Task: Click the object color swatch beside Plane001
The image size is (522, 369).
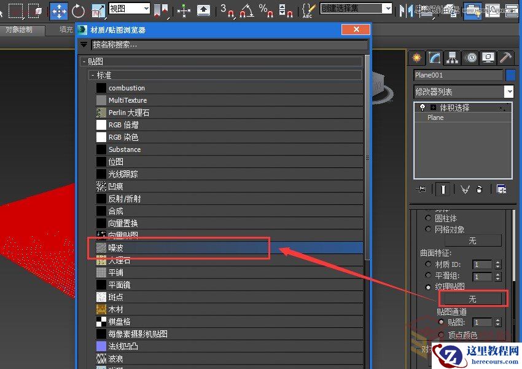Action: (x=511, y=74)
